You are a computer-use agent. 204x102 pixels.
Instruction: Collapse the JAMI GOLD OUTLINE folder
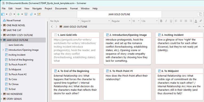(x=1, y=40)
